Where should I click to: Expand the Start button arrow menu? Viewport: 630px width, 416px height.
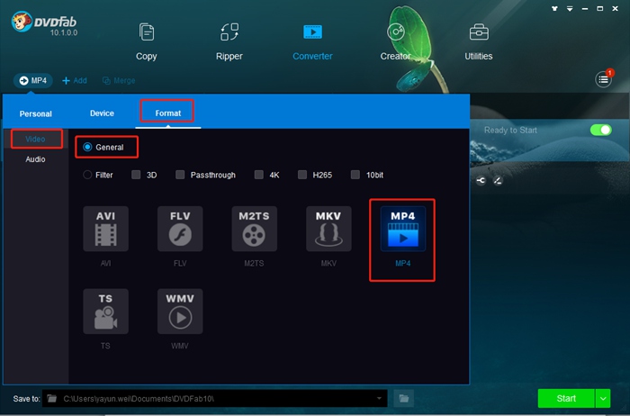click(603, 398)
